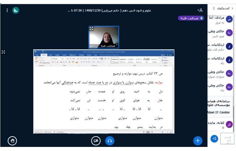
Task: Toggle Bold in Word ribbon
Action: [x=53, y=62]
